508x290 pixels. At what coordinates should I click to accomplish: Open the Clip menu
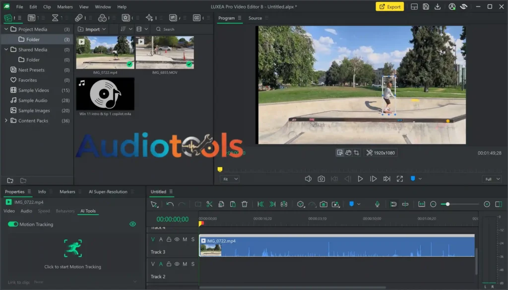tap(47, 7)
